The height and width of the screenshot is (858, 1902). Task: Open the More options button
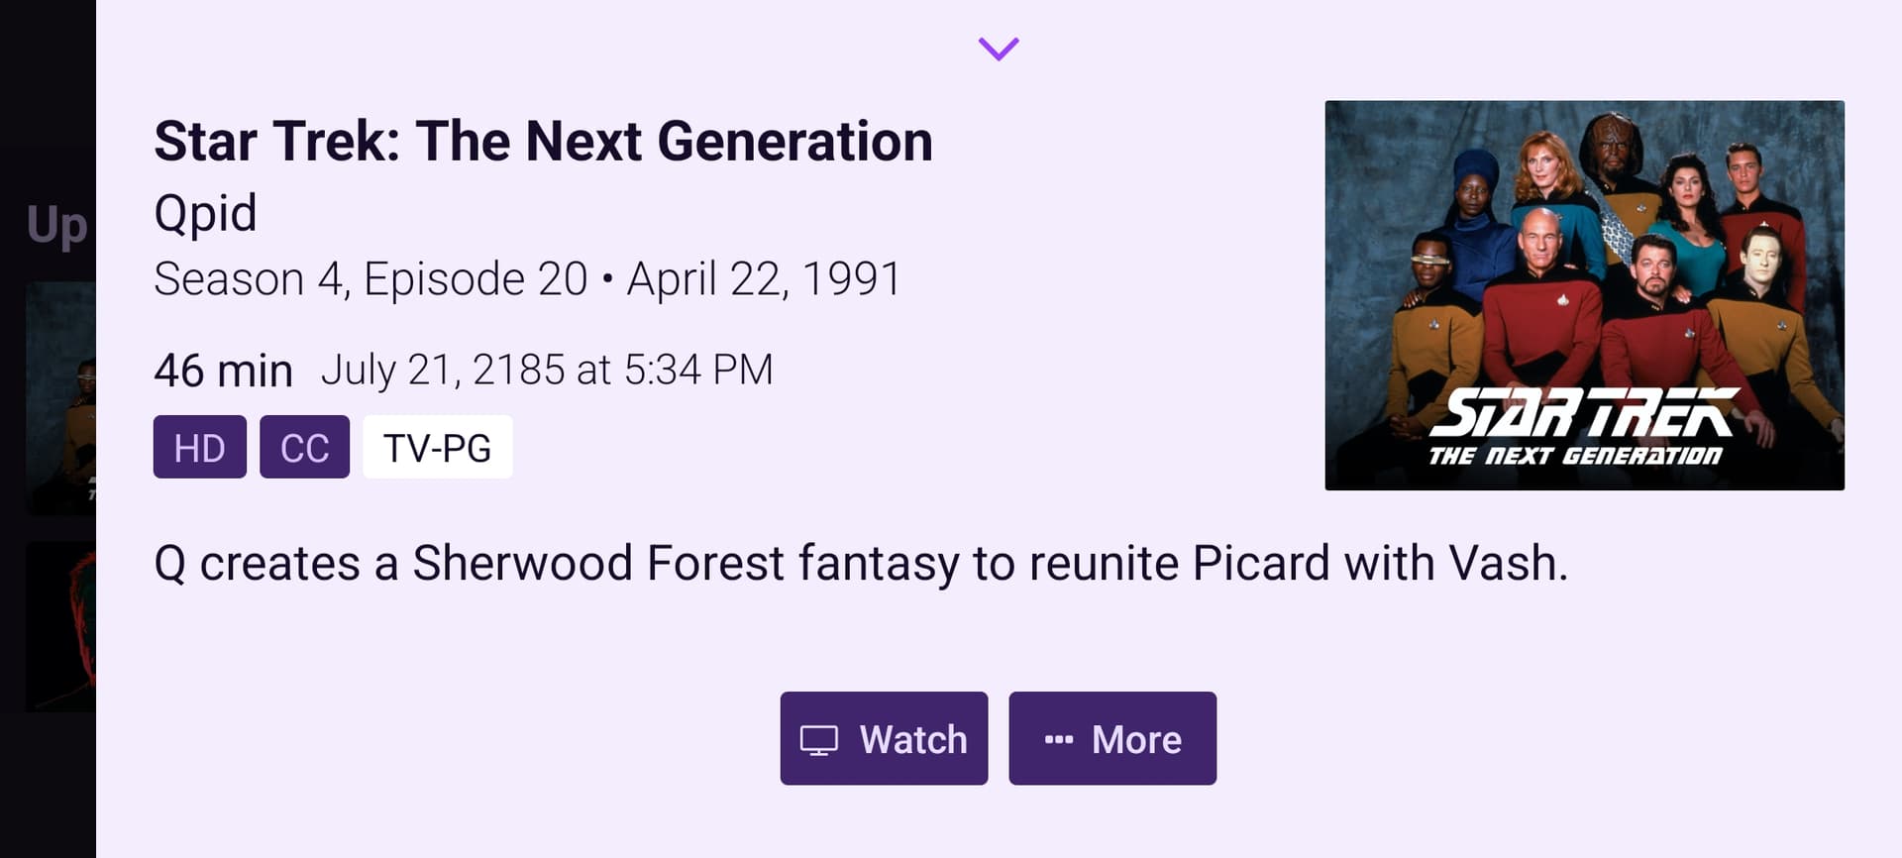pos(1112,738)
